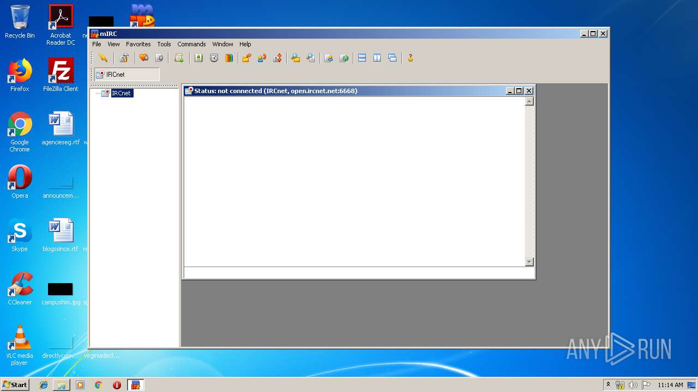Open mIRC Options hammer icon

point(124,58)
